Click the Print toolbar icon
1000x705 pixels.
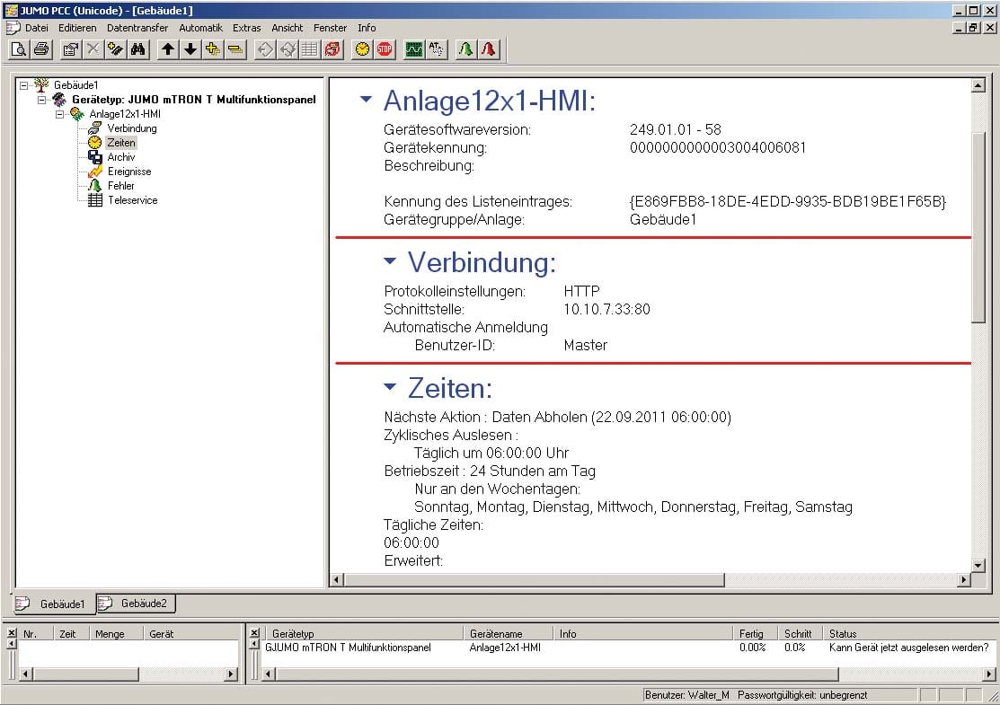[x=40, y=49]
